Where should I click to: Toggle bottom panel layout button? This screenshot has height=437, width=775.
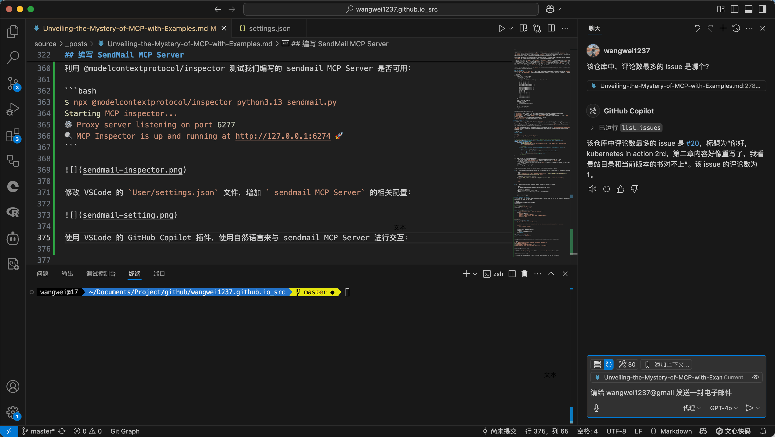749,9
